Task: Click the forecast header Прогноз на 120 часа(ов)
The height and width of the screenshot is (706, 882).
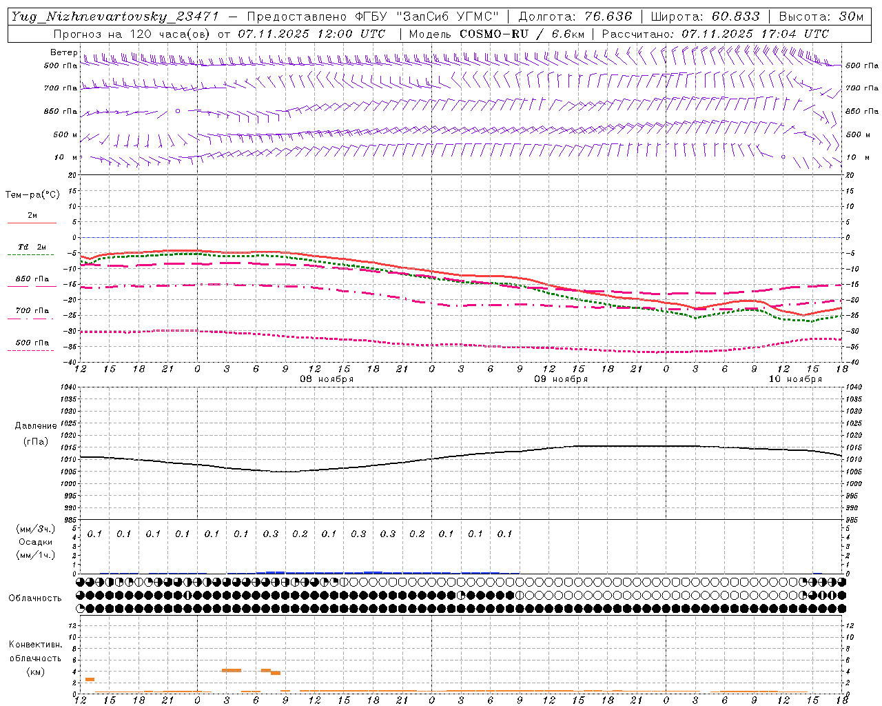Action: [x=133, y=34]
